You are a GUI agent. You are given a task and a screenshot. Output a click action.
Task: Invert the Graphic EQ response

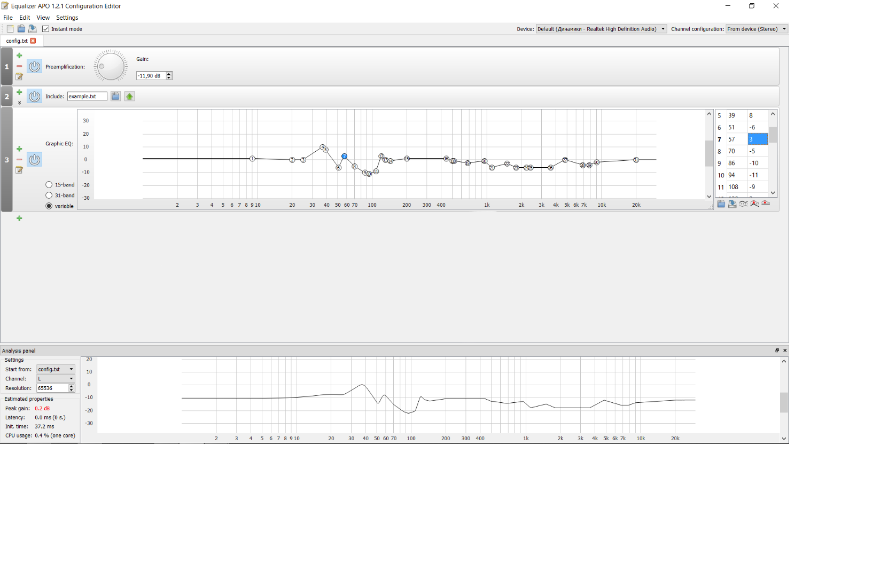coord(744,204)
